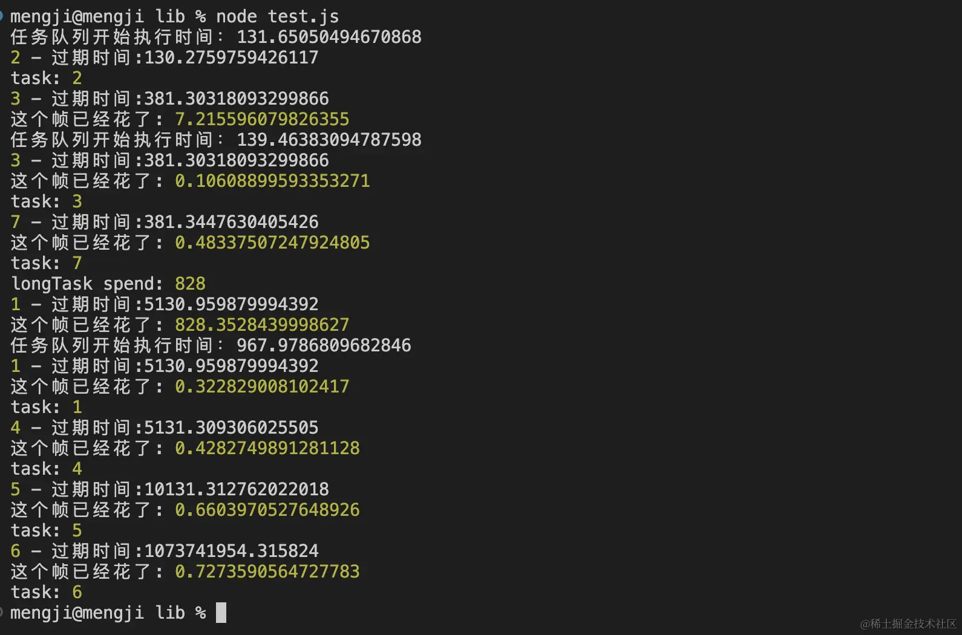Place cursor at the terminal cursor block

(221, 613)
